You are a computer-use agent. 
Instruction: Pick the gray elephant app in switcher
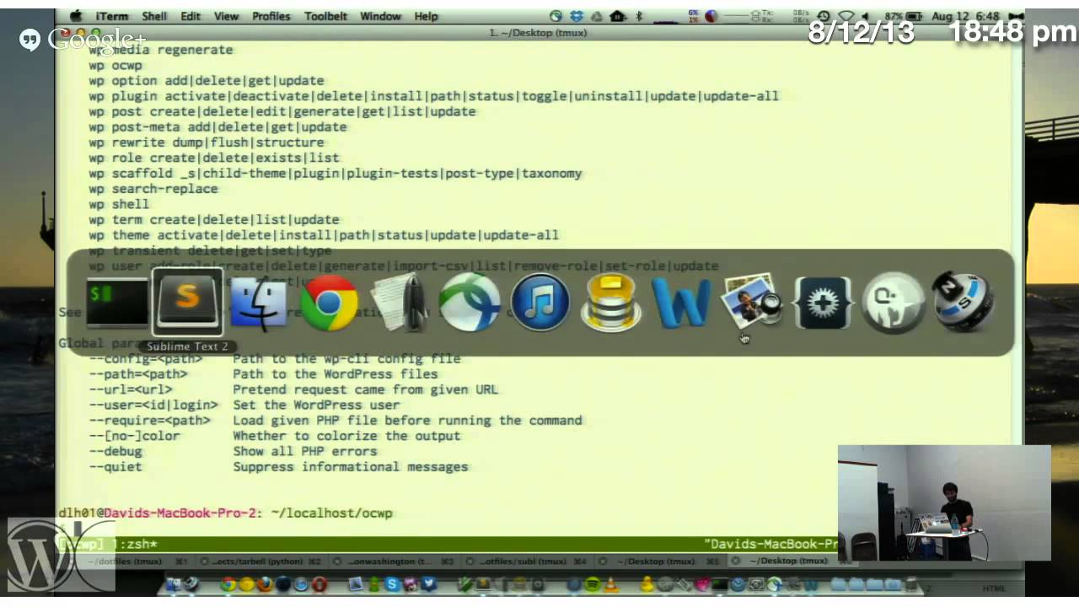[893, 302]
